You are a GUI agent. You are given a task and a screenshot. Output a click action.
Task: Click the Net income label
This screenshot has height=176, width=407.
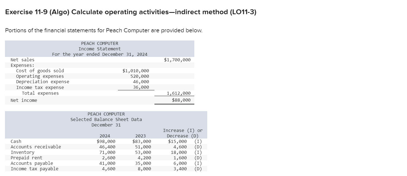coord(24,100)
